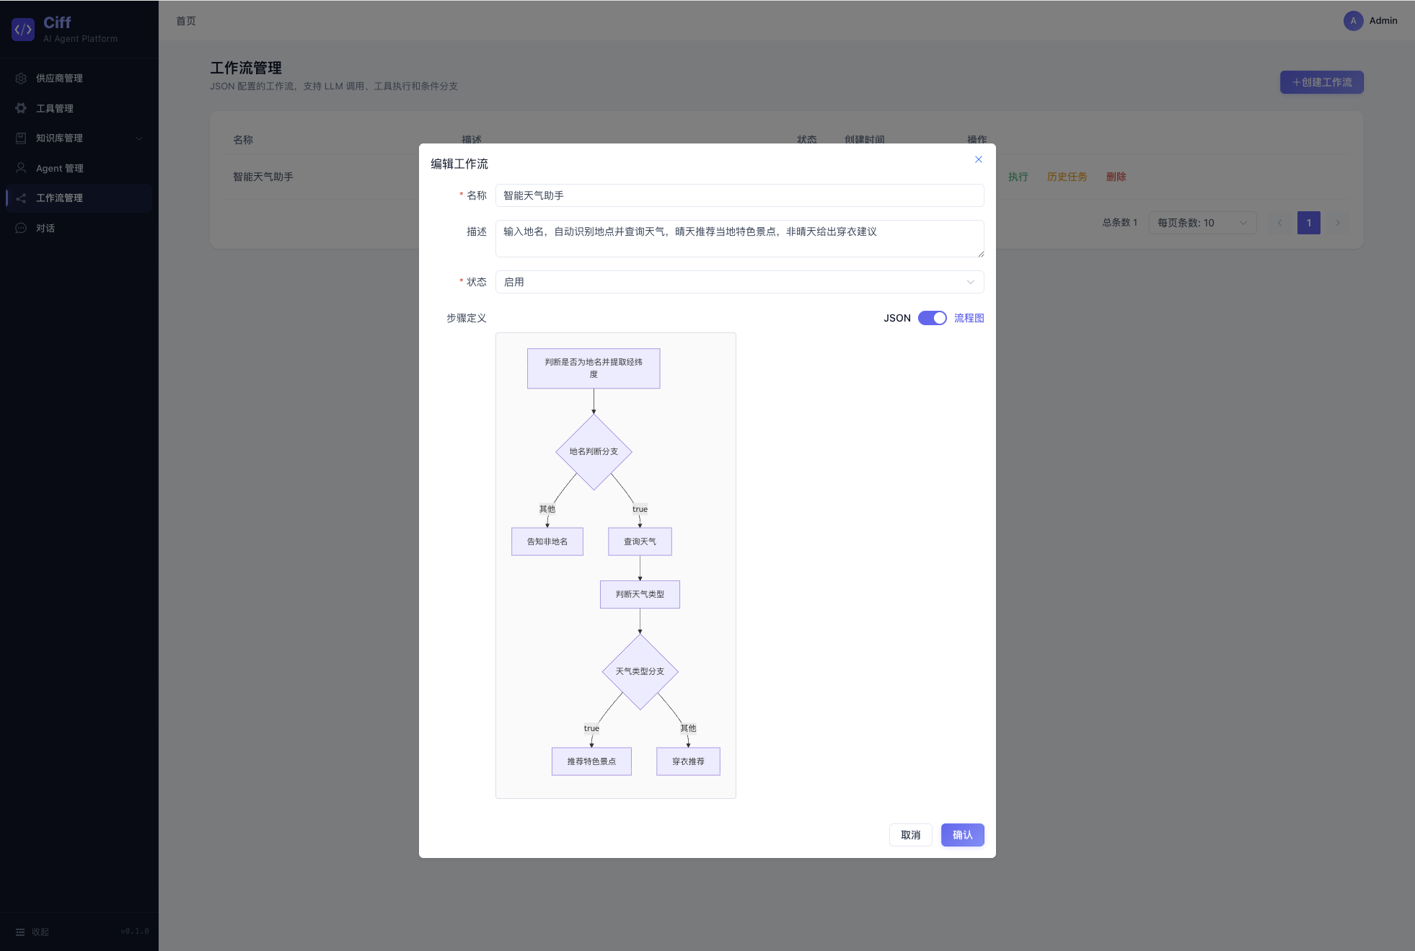Click the 地名判断分支 diamond node
Viewport: 1415px width, 951px height.
(x=594, y=451)
